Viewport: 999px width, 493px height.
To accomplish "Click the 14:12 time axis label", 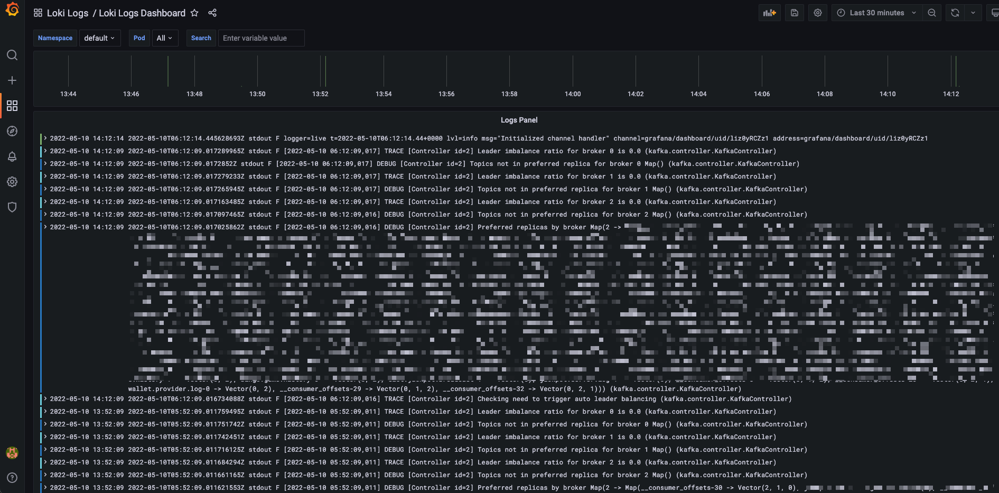I will coord(951,94).
